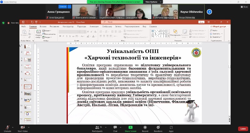
Task: Toggle Justify text alignment
Action: [111, 36]
